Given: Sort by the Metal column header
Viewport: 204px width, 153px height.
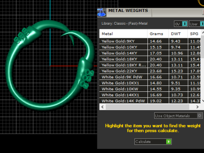Looking at the screenshot, I should point(123,34).
